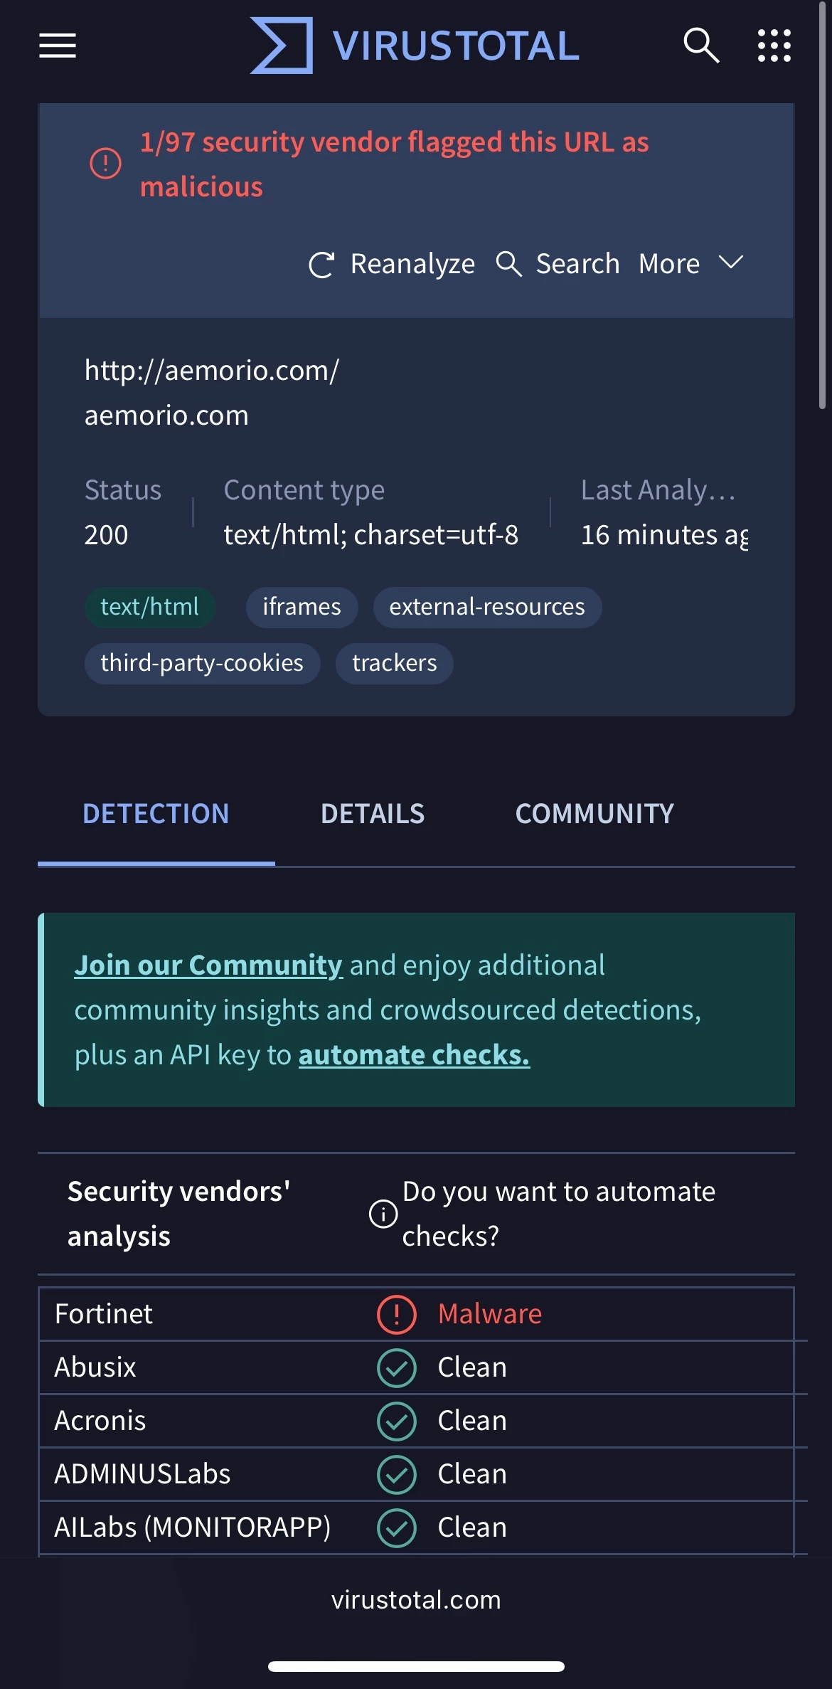Click content type value text/html; charset=utf-8
Viewport: 832px width, 1689px height.
pos(371,535)
